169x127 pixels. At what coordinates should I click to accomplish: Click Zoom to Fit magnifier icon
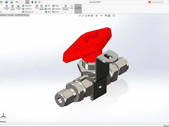click(80, 15)
